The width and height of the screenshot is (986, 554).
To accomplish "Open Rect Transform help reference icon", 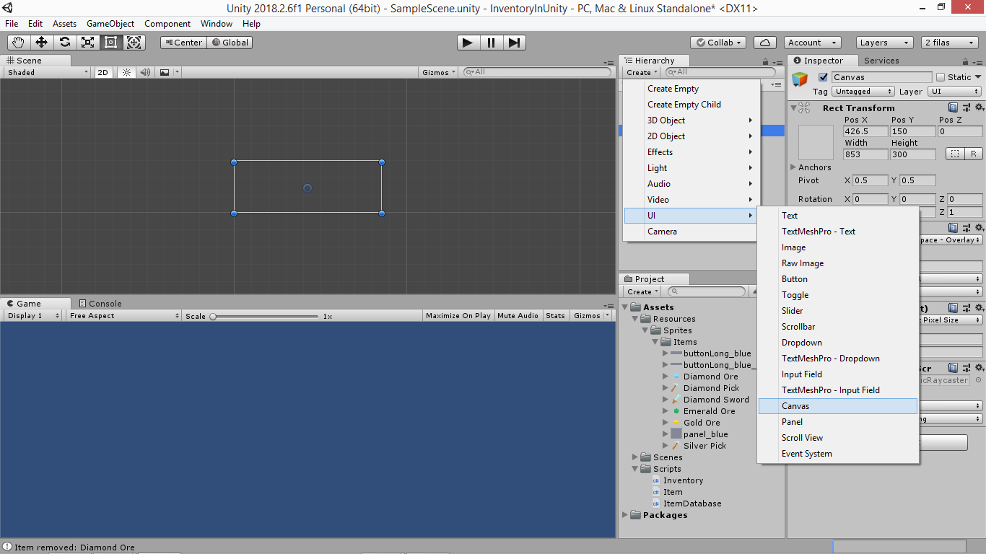I will click(954, 107).
